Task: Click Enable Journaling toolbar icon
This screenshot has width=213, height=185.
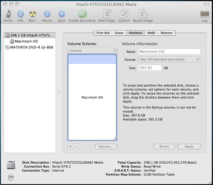Action: pos(82,14)
